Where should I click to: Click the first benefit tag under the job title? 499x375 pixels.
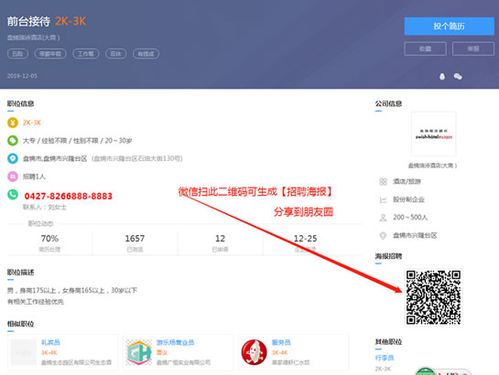click(17, 54)
